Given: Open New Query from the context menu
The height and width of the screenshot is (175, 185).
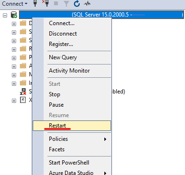Looking at the screenshot, I should (72, 57).
